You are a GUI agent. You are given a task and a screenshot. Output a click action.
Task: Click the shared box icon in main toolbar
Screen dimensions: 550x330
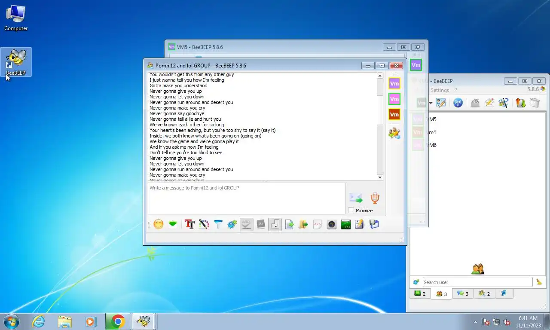[535, 103]
